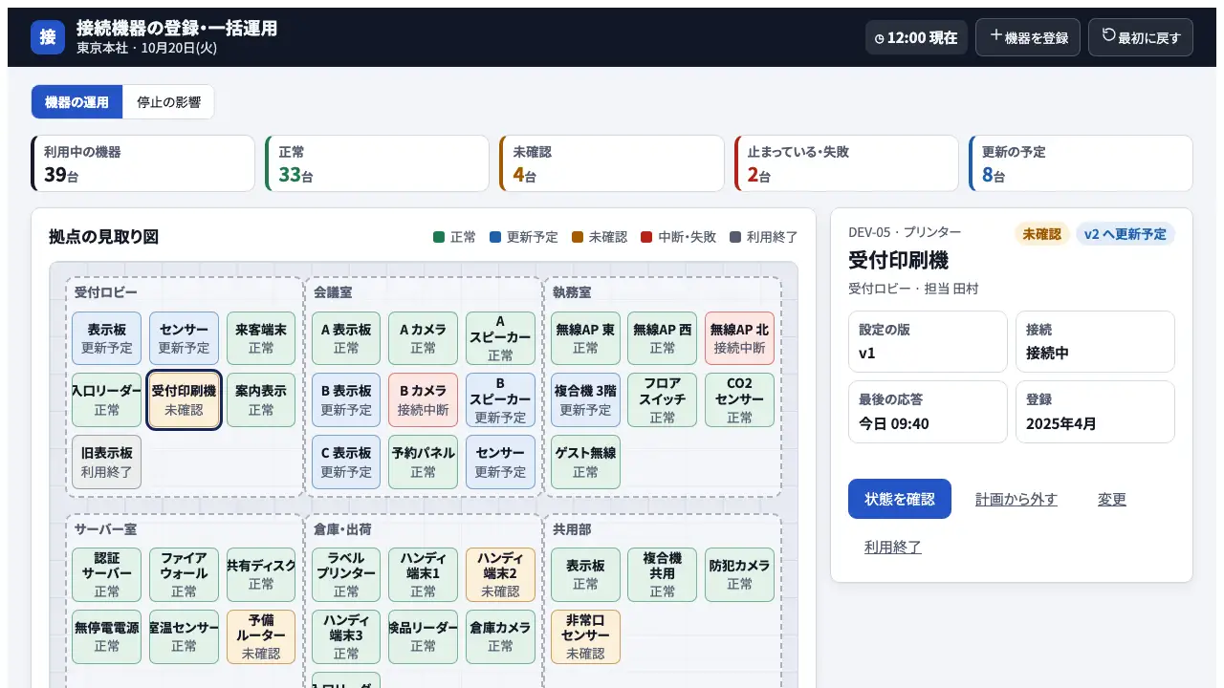
Task: Select the 無線AP 北 device tile
Action: click(739, 338)
